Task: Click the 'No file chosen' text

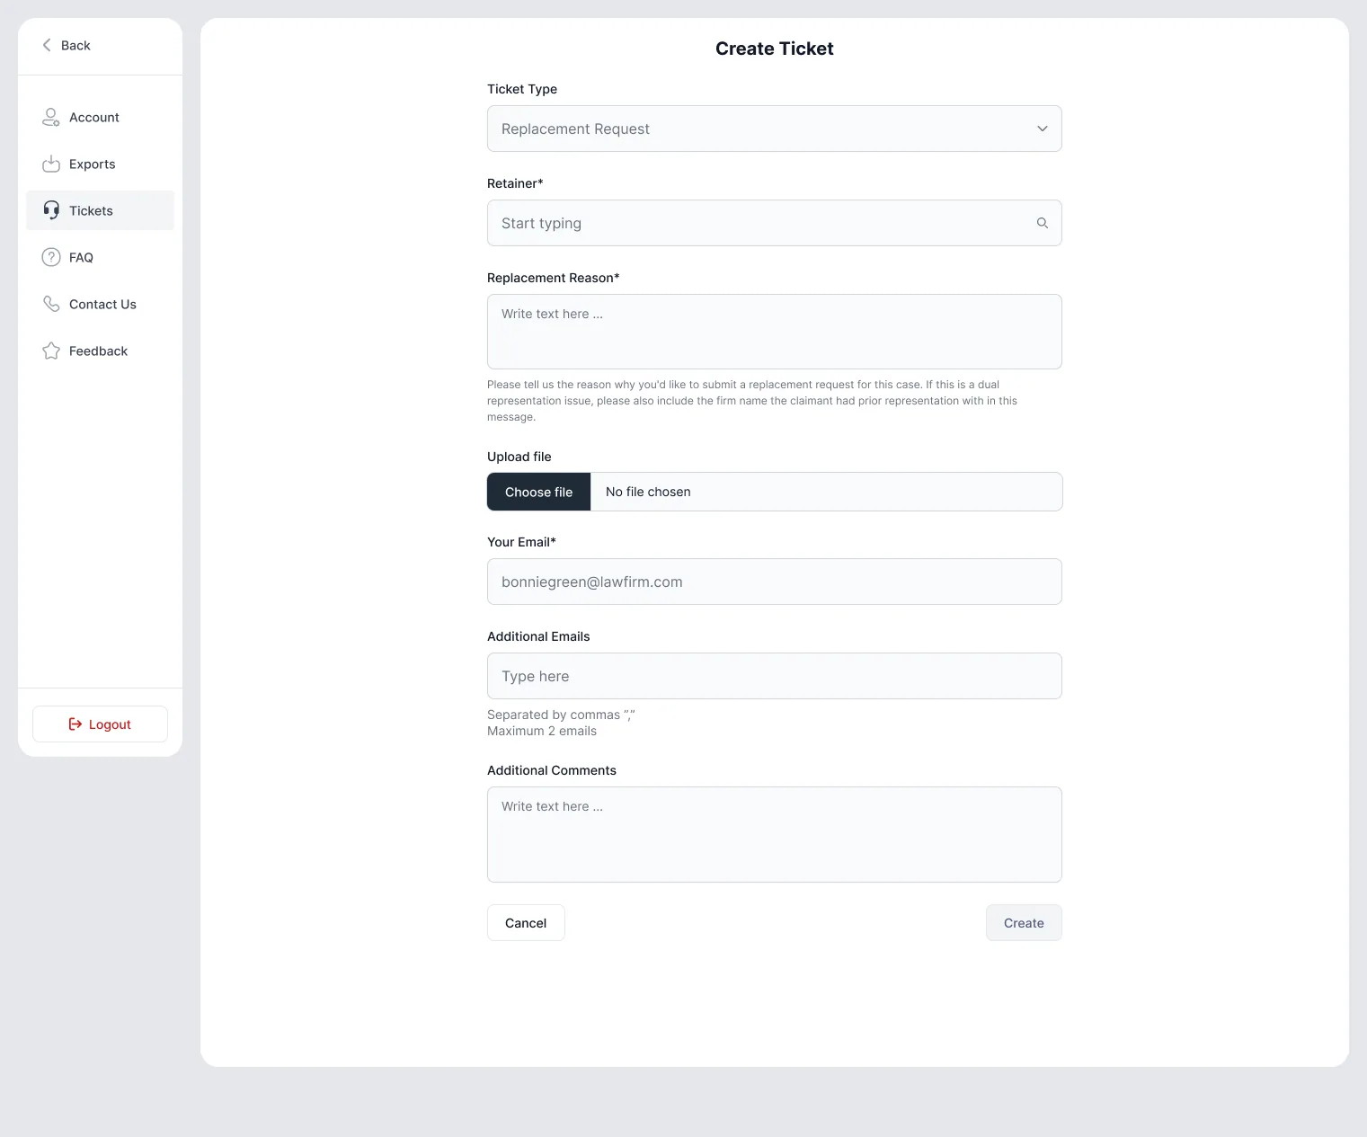Action: pos(648,492)
